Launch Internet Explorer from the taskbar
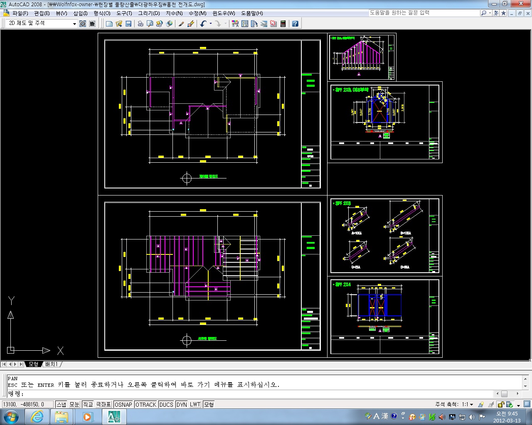The width and height of the screenshot is (532, 425). [x=37, y=416]
